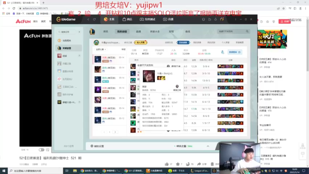Switch to the 英雄大全 tab
The width and height of the screenshot is (309, 174).
pos(155,32)
